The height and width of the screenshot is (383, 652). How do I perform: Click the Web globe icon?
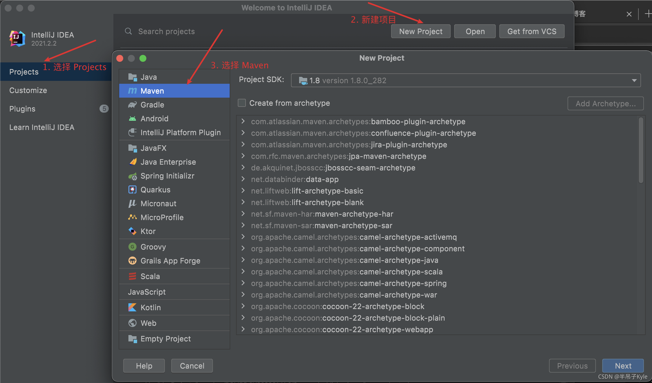pos(132,323)
